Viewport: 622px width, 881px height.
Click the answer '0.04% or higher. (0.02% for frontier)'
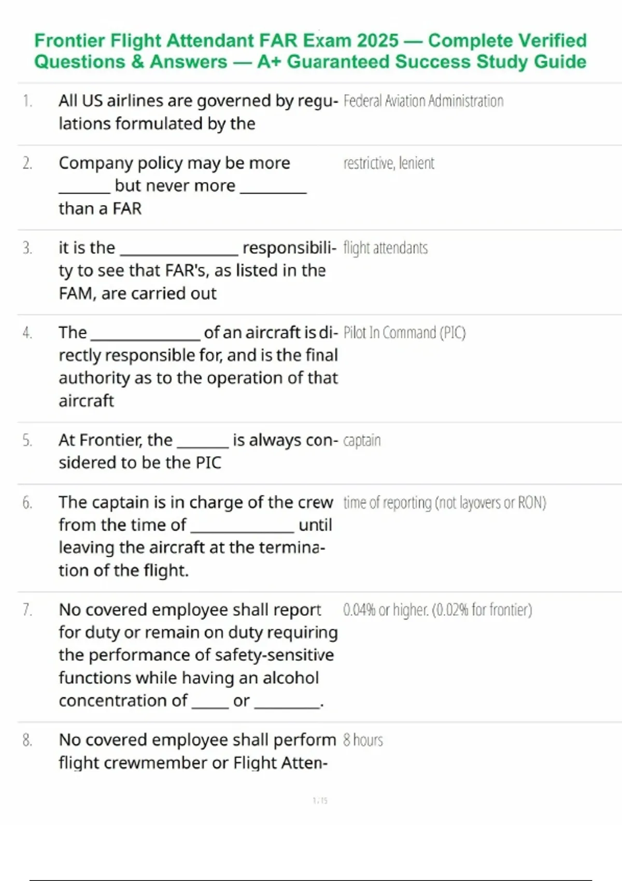(437, 610)
